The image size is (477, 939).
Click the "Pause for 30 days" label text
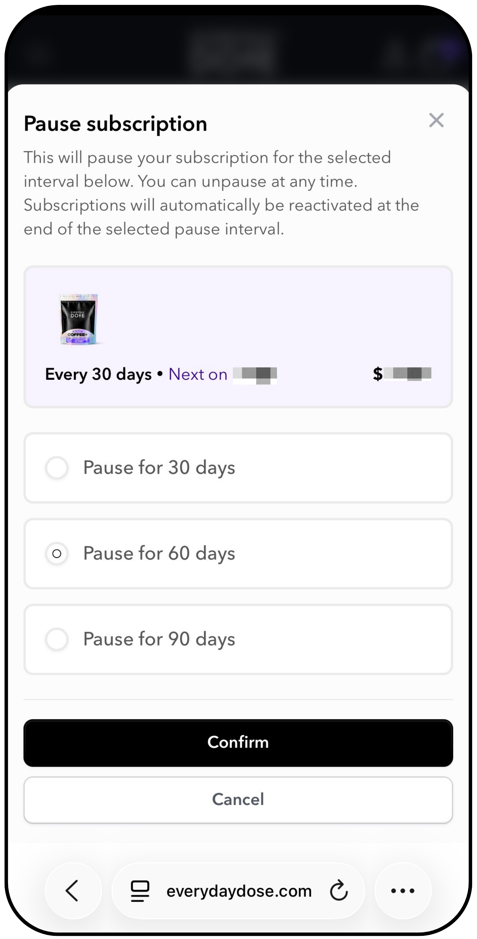click(x=159, y=468)
